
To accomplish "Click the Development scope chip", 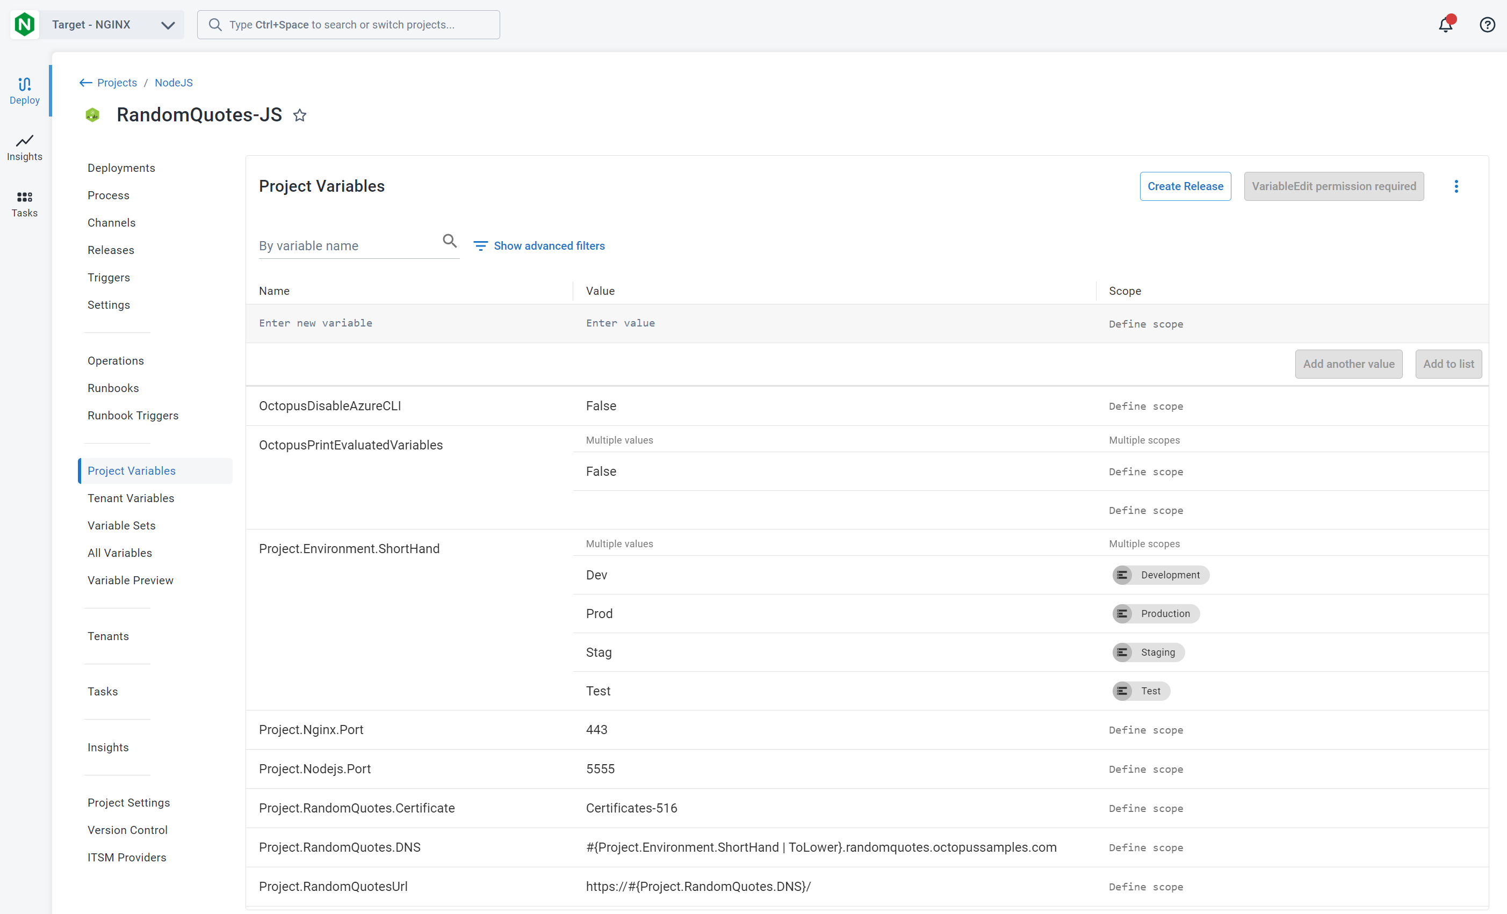I will 1160,575.
